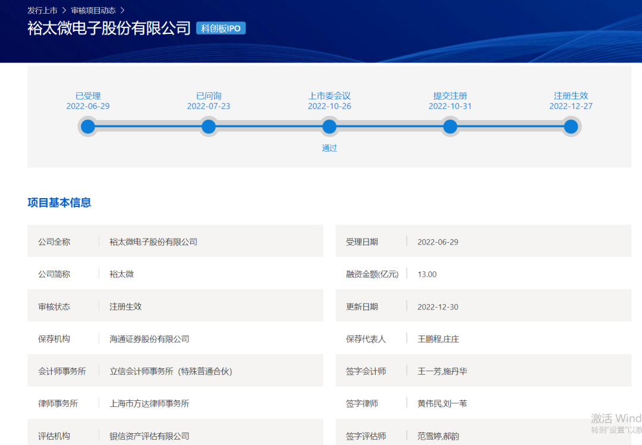Click the chevron right after 发行上市

coord(64,11)
